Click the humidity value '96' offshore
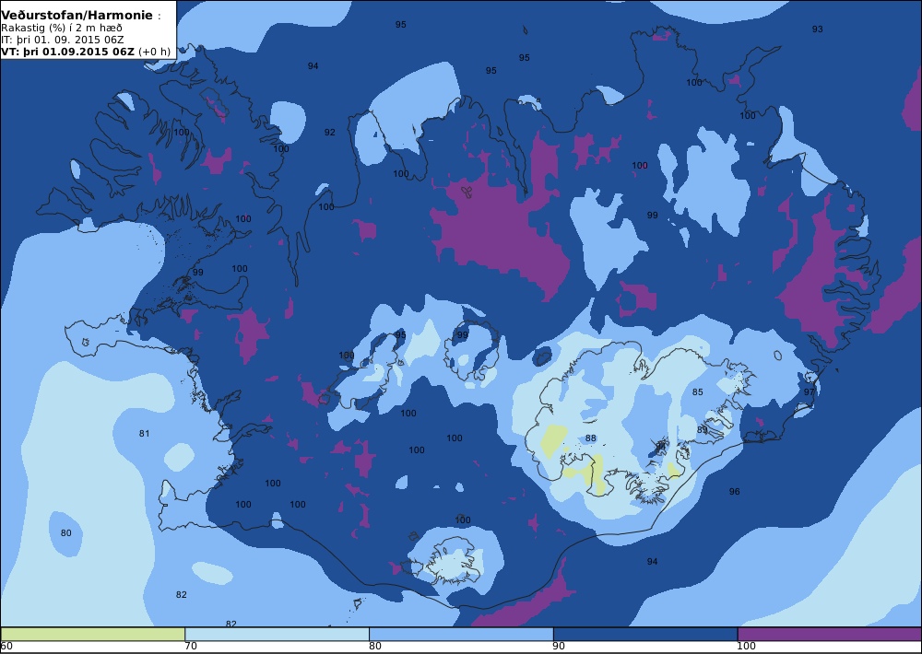Image resolution: width=922 pixels, height=654 pixels. pos(735,492)
